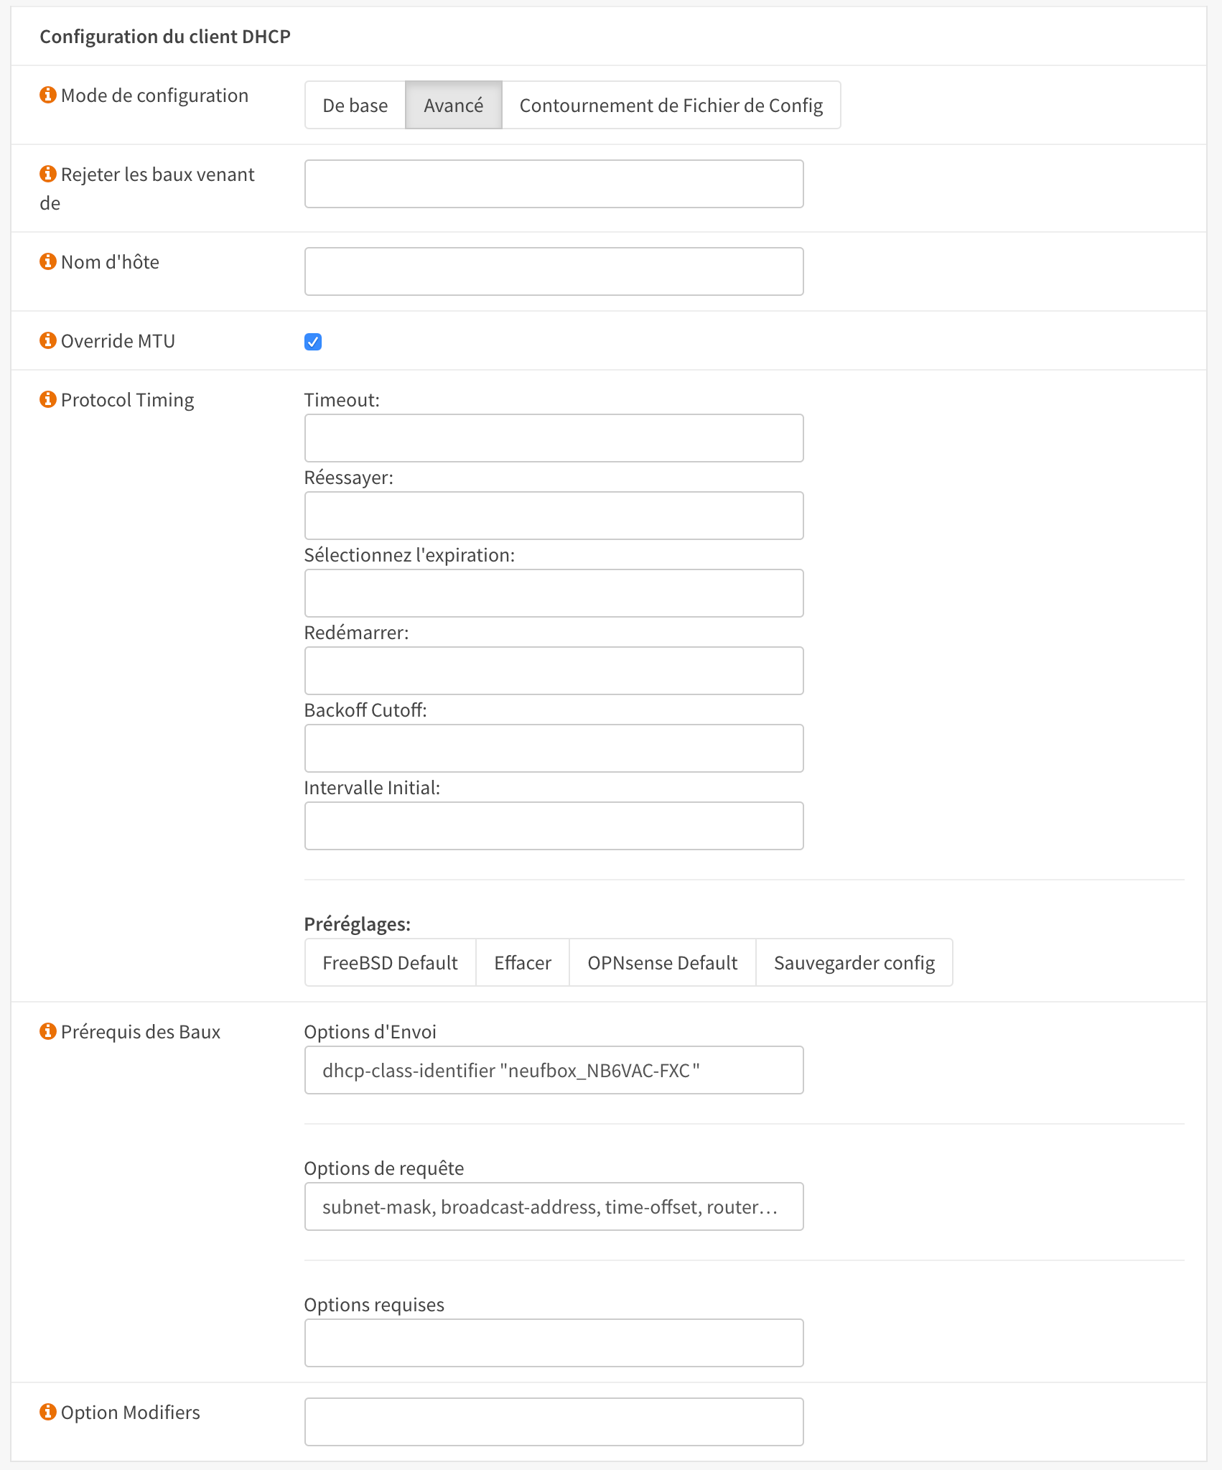Apply the FreeBSD Default preset

390,962
